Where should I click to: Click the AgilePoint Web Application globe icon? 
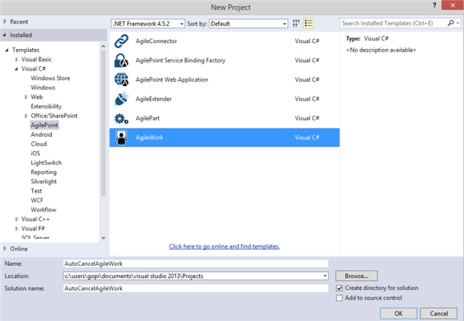[121, 80]
